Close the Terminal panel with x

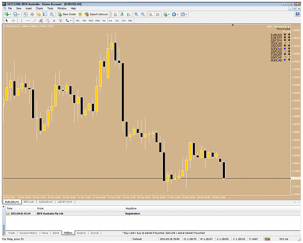click(3, 207)
